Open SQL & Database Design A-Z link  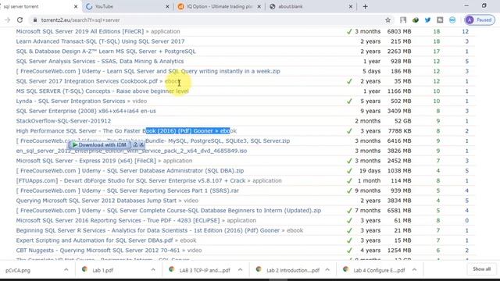[106, 51]
